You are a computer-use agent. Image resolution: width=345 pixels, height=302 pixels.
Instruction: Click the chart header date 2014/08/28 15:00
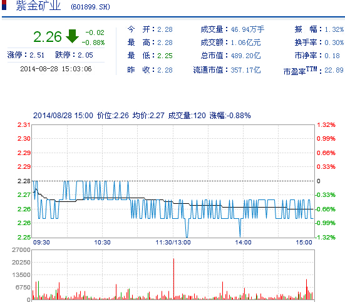63,116
